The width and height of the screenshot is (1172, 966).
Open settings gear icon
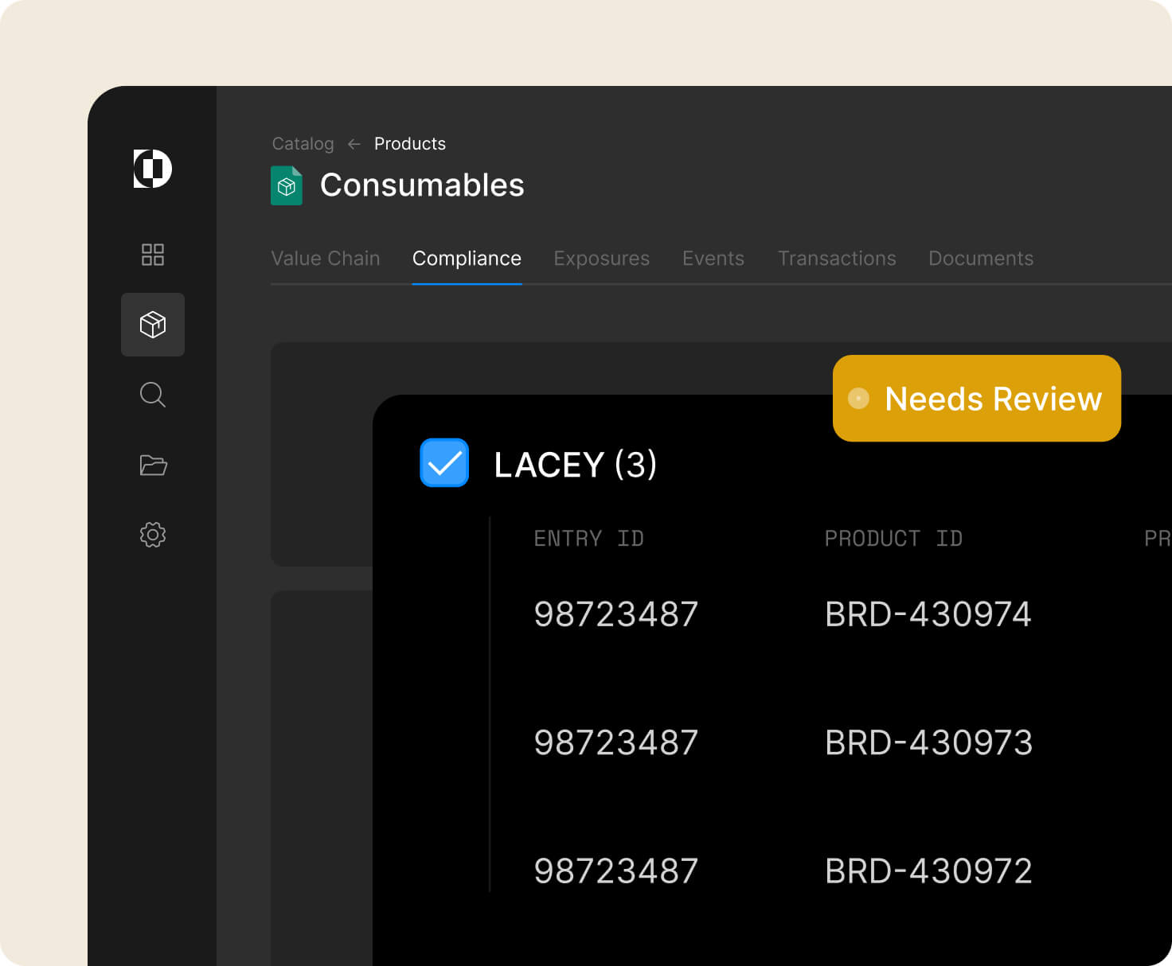tap(153, 535)
